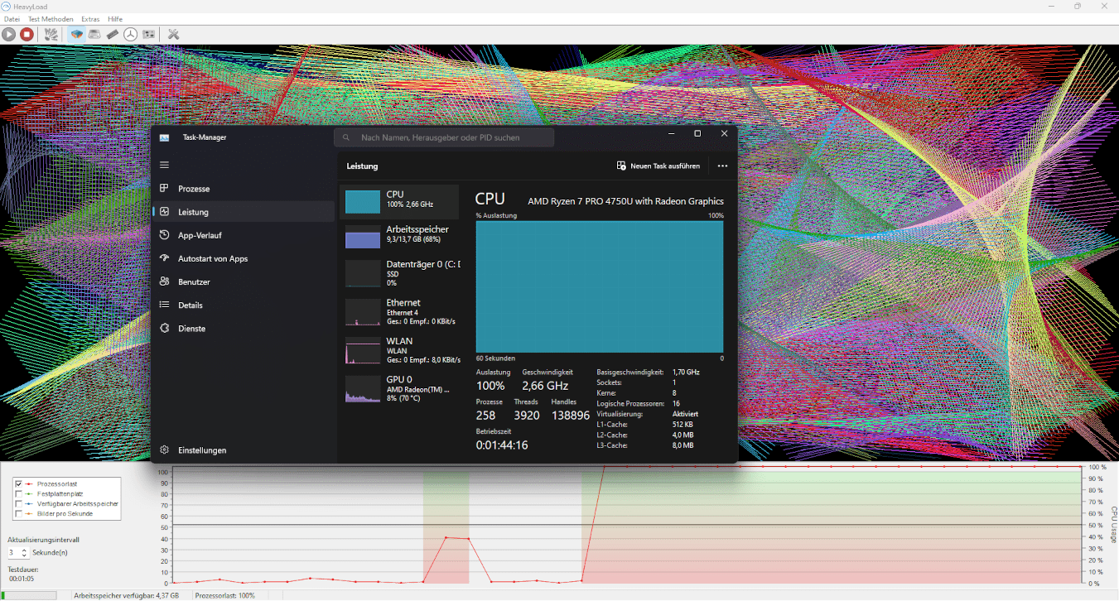This screenshot has width=1119, height=601.
Task: Click the Basisgeschwindigkeit value 1,70 GHz
Action: pos(686,373)
